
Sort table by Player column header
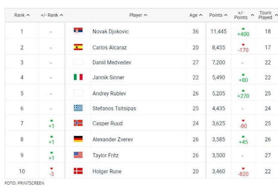(138, 15)
